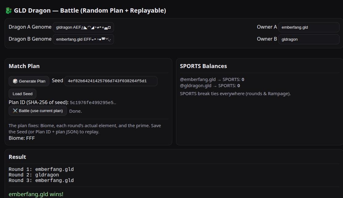Click the emberfang.gld wins! message

pyautogui.click(x=36, y=194)
